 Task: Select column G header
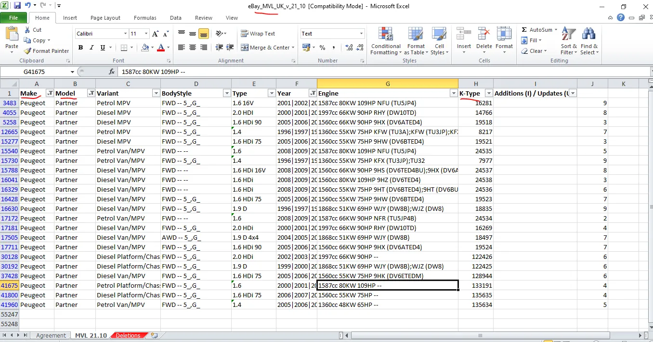click(x=388, y=84)
